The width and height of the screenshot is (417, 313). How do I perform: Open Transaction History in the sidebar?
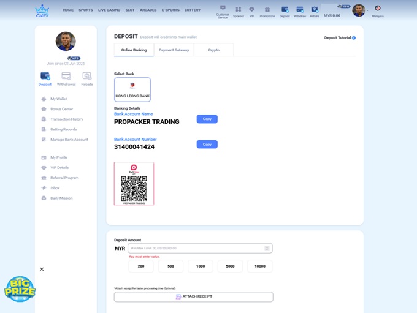[x=66, y=119]
